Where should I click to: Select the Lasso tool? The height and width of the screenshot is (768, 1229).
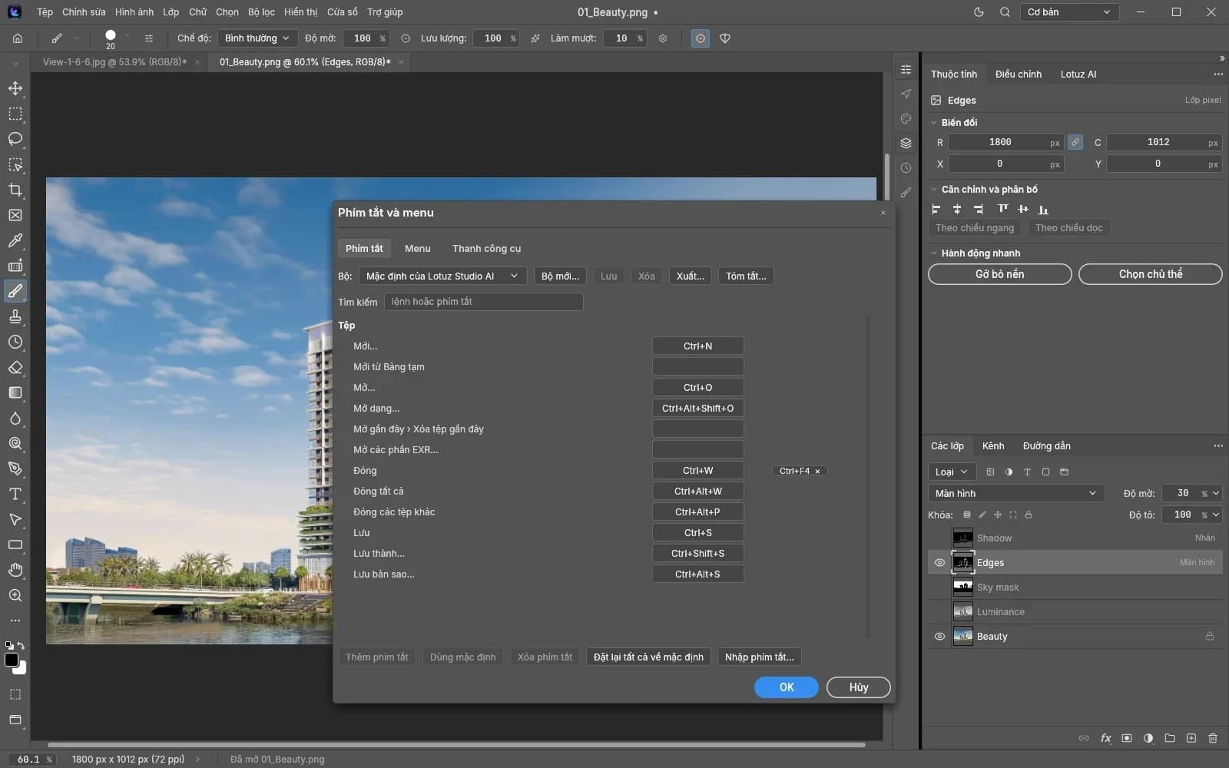pyautogui.click(x=15, y=139)
